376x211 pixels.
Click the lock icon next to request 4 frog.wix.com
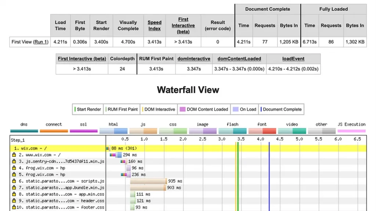[14, 168]
